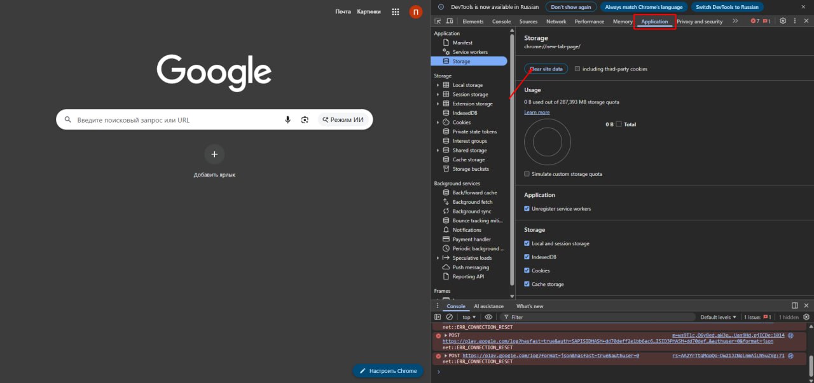The height and width of the screenshot is (383, 814).
Task: Open DevTools settings gear icon
Action: (783, 21)
